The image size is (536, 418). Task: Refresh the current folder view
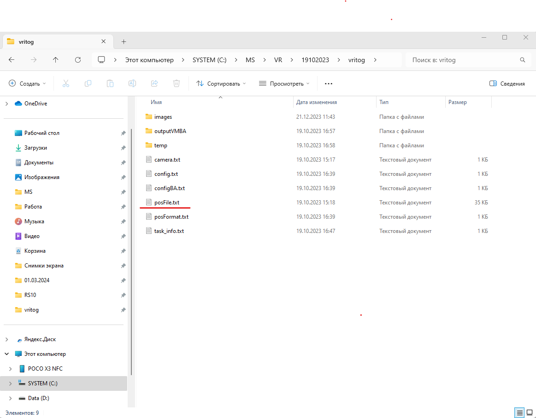[x=77, y=60]
